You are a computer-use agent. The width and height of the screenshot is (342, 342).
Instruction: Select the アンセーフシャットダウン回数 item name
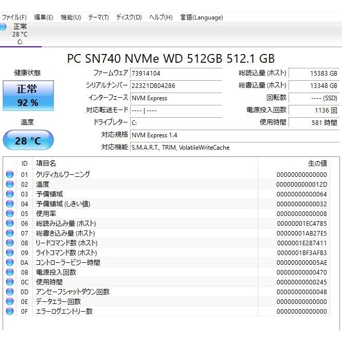[73, 292]
